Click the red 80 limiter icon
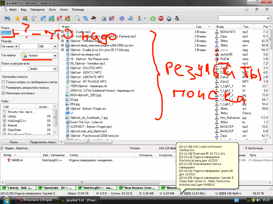This screenshot has width=273, height=204. click(161, 18)
